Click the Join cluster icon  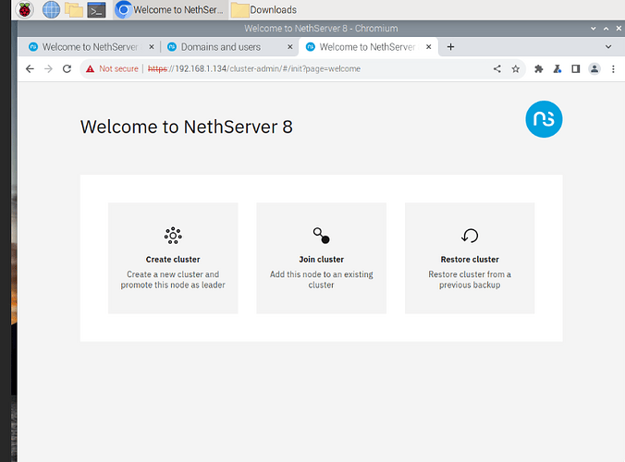321,236
